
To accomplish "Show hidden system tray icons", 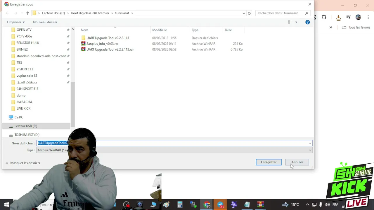I will coord(307,205).
